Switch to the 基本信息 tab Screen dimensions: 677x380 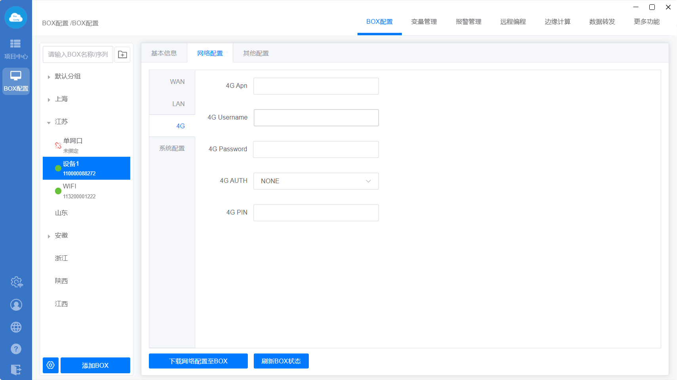(x=164, y=53)
